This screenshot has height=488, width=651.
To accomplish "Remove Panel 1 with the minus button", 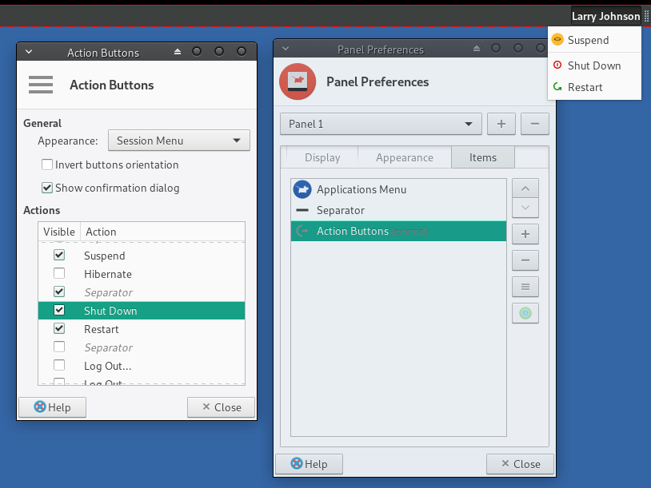I will [534, 124].
